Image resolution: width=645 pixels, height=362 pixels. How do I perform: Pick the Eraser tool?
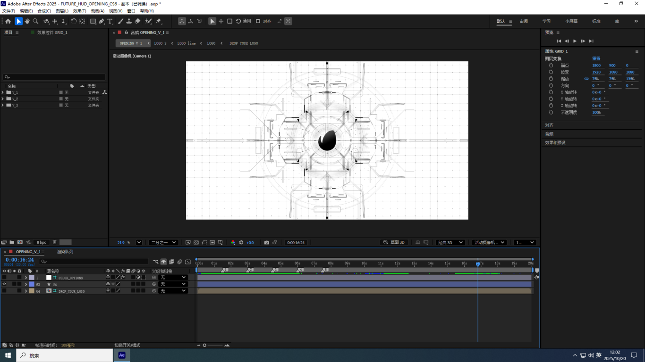tap(137, 21)
